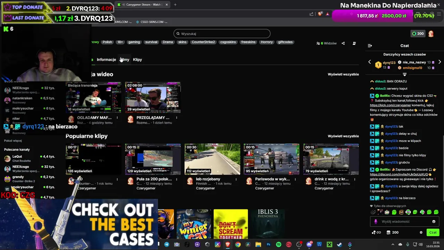Open Spotify from the taskbar
Screen dimensions: 444x250
[278, 244]
